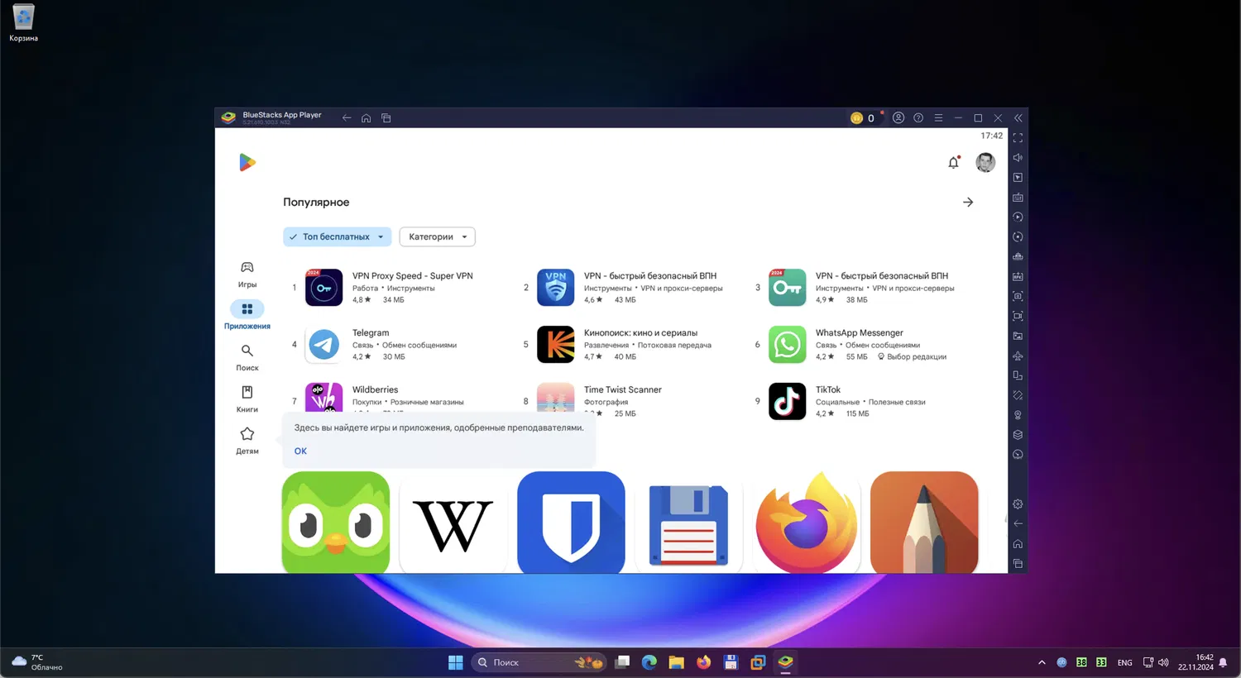Open the Telegram app listing
This screenshot has height=678, width=1241.
point(370,333)
